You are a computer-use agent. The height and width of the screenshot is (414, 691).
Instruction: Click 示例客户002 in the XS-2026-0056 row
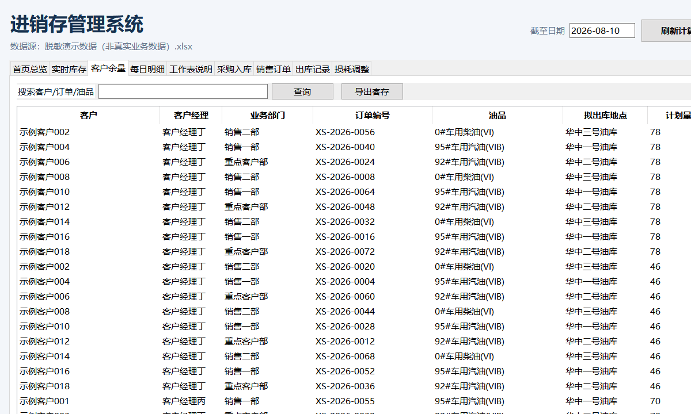(x=44, y=132)
